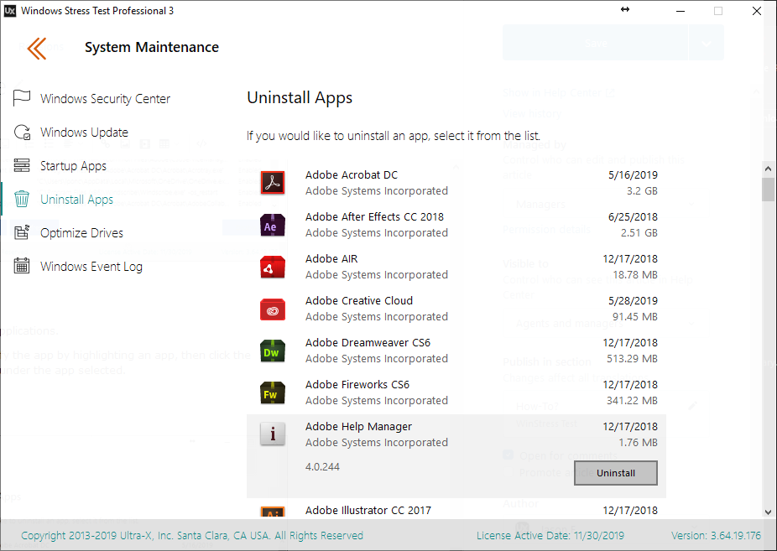Click the Adobe Creative Cloud icon
The image size is (777, 551).
[x=273, y=309]
